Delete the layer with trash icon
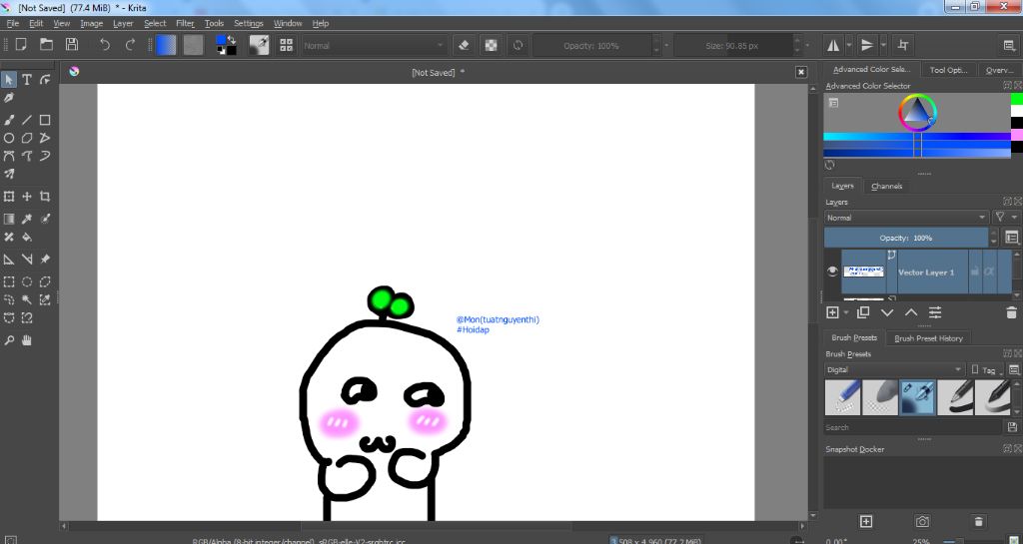1023x544 pixels. pyautogui.click(x=1011, y=312)
